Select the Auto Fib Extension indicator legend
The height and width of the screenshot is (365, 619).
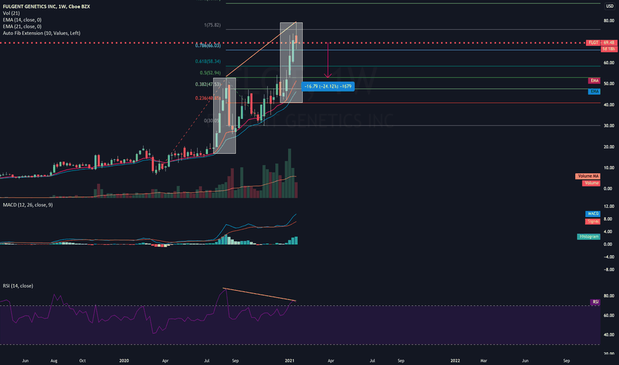pyautogui.click(x=41, y=33)
